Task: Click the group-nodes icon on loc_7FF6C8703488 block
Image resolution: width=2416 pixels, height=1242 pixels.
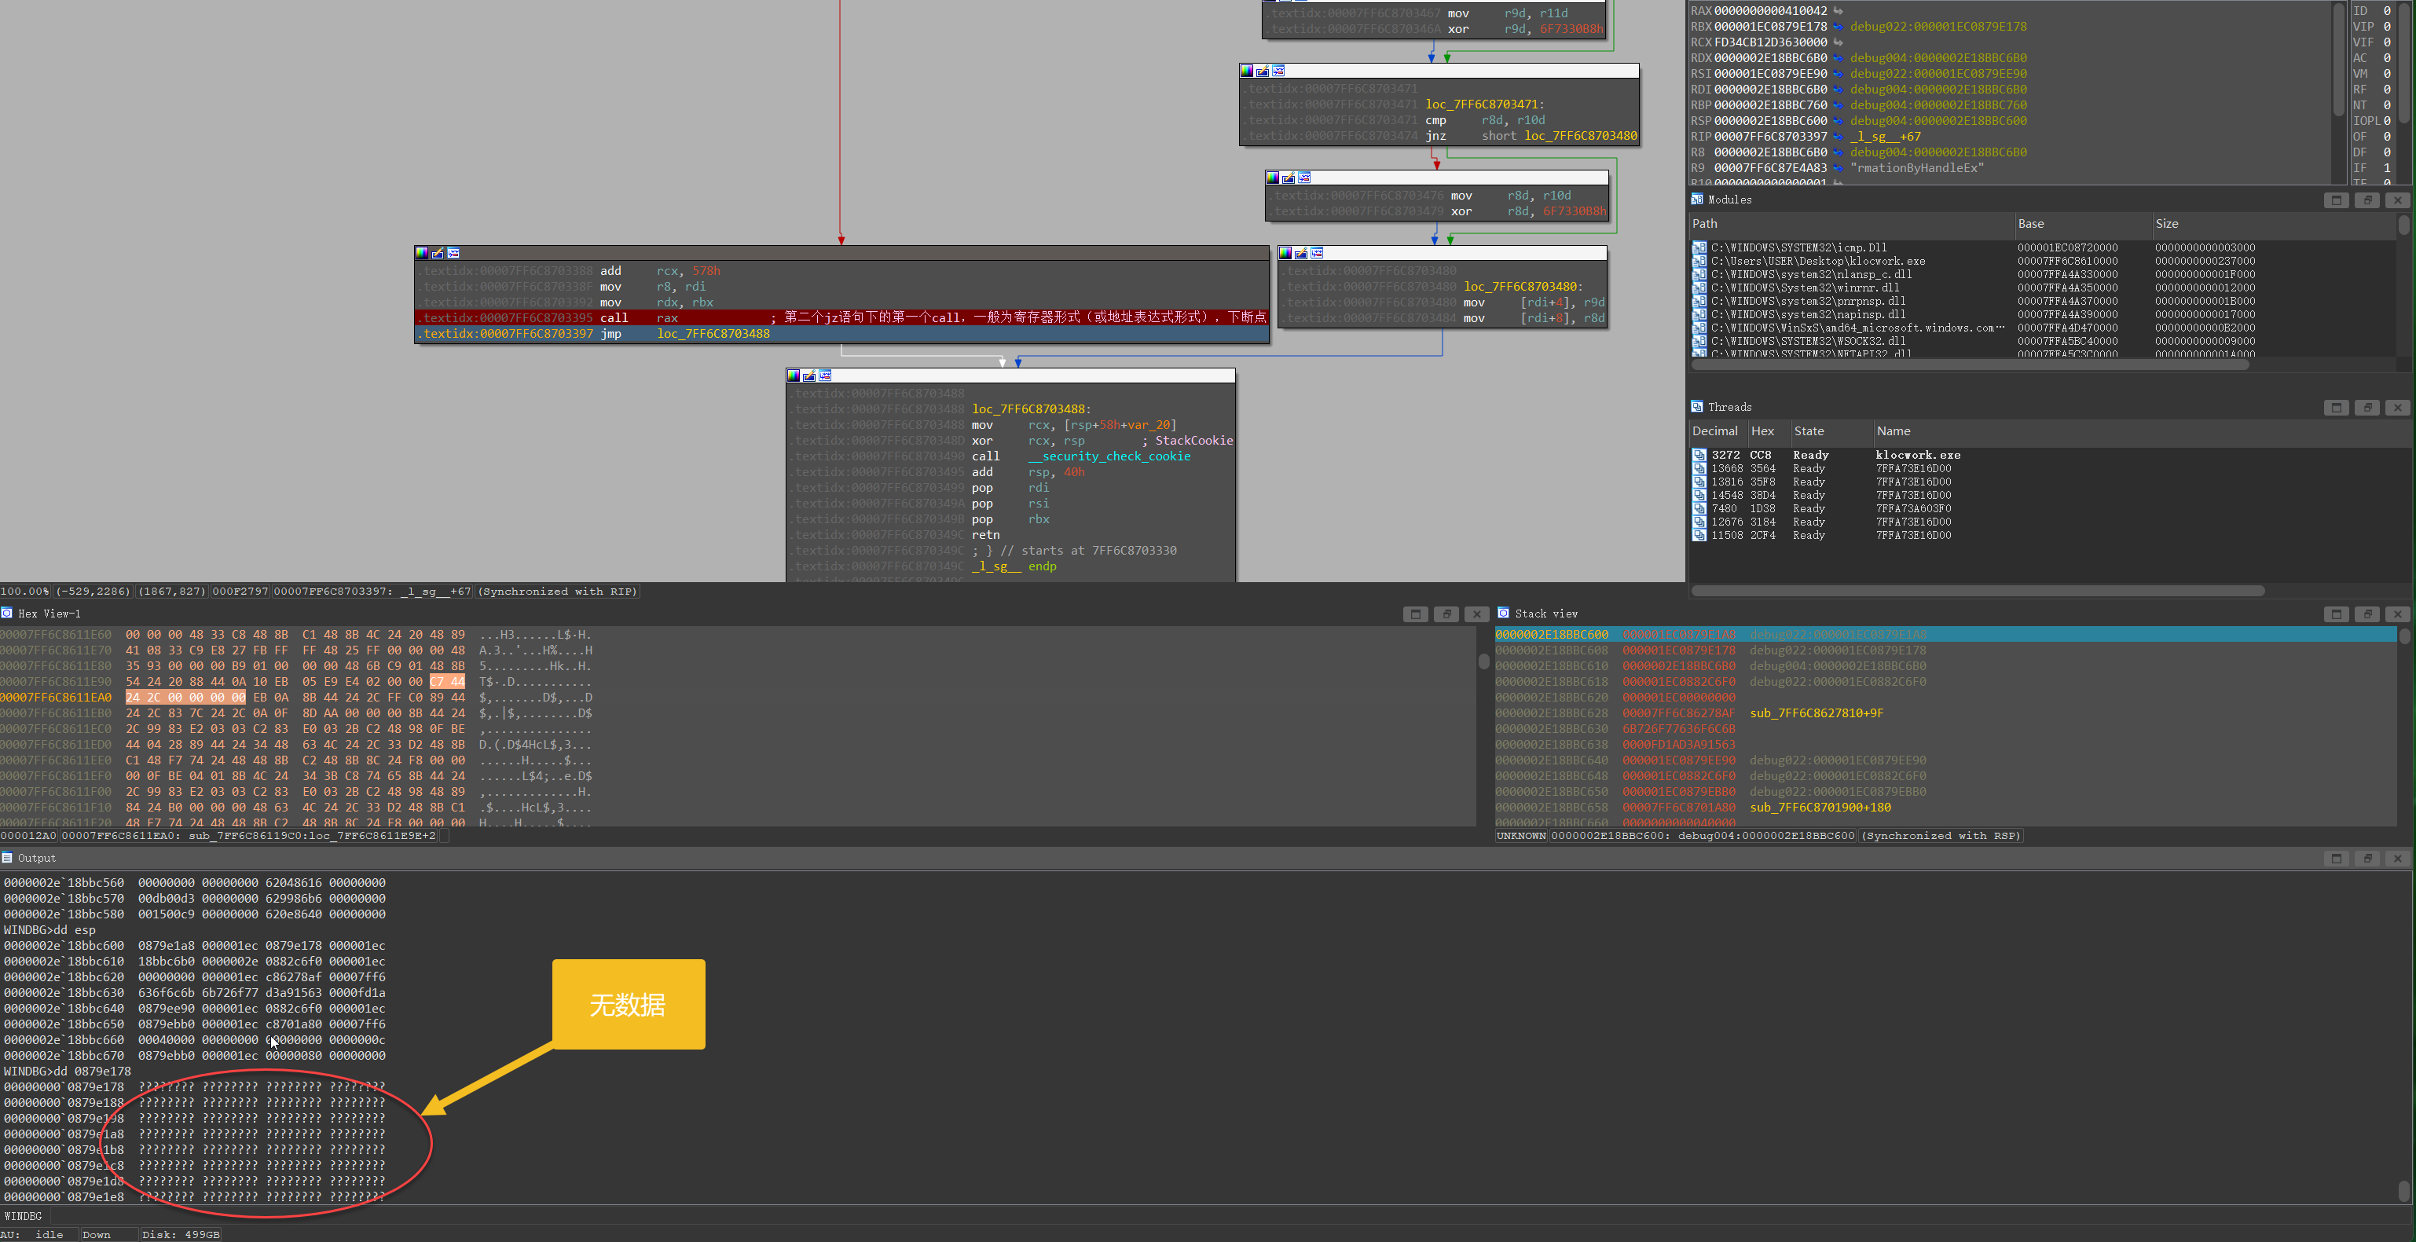Action: [x=825, y=376]
